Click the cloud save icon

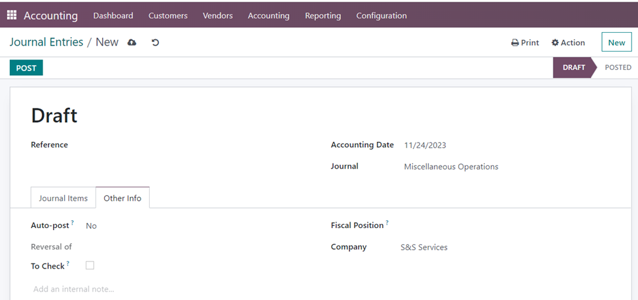click(x=132, y=42)
